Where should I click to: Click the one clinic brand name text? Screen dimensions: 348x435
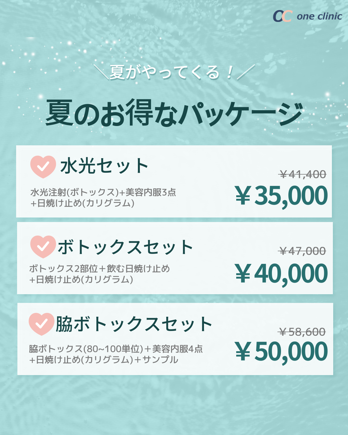(x=319, y=16)
